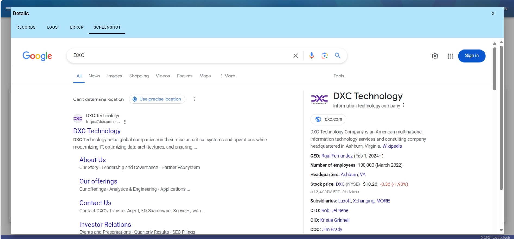This screenshot has width=514, height=239.
Task: Open three-dot menu next to Use precise location
Action: point(195,99)
